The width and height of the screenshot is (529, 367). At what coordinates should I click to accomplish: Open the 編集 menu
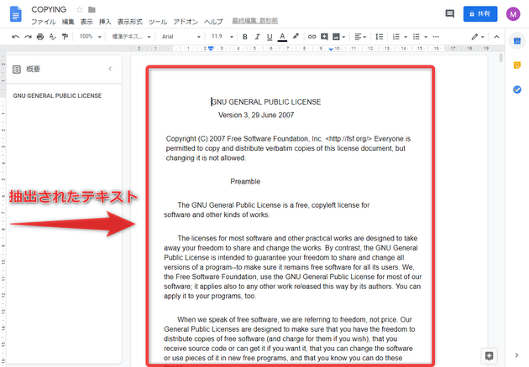point(68,22)
